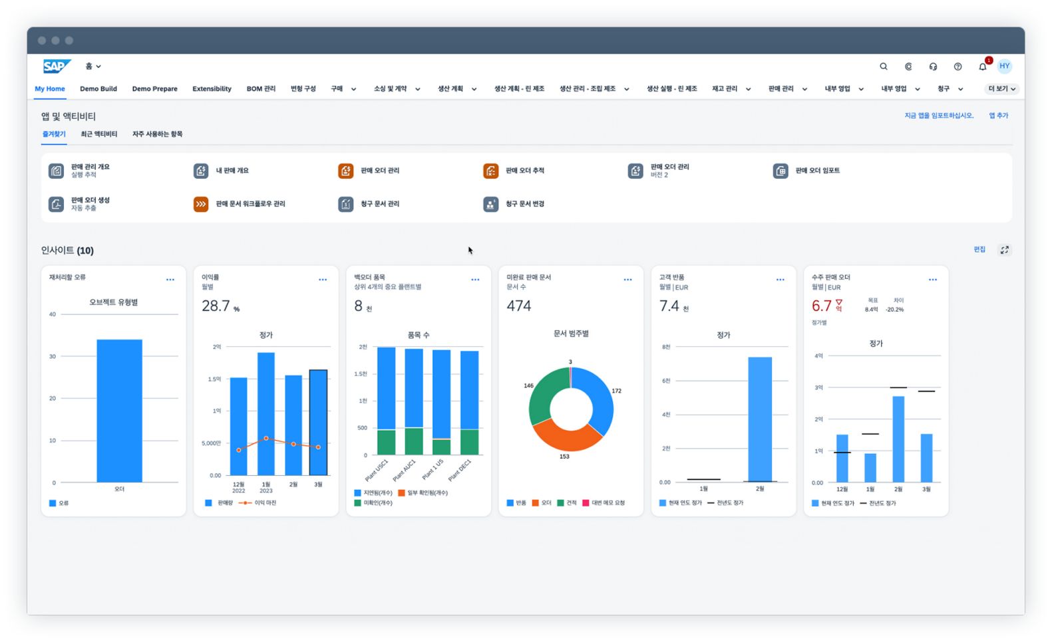Expand insights section to full screen
The height and width of the screenshot is (642, 1052).
pyautogui.click(x=1005, y=250)
